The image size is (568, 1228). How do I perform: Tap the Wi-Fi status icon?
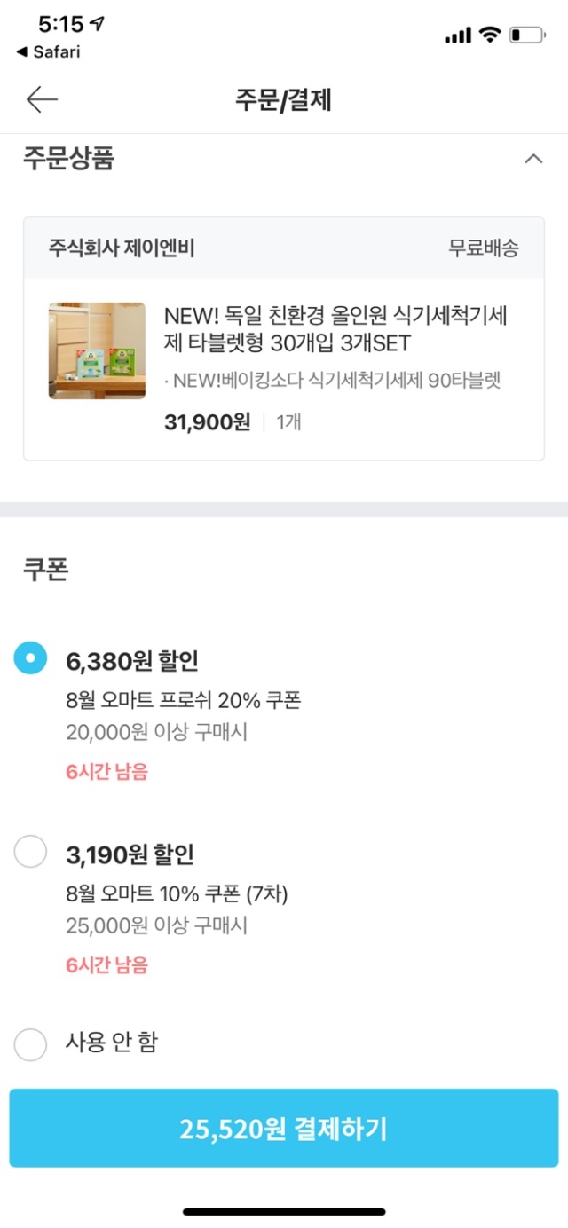tap(489, 35)
